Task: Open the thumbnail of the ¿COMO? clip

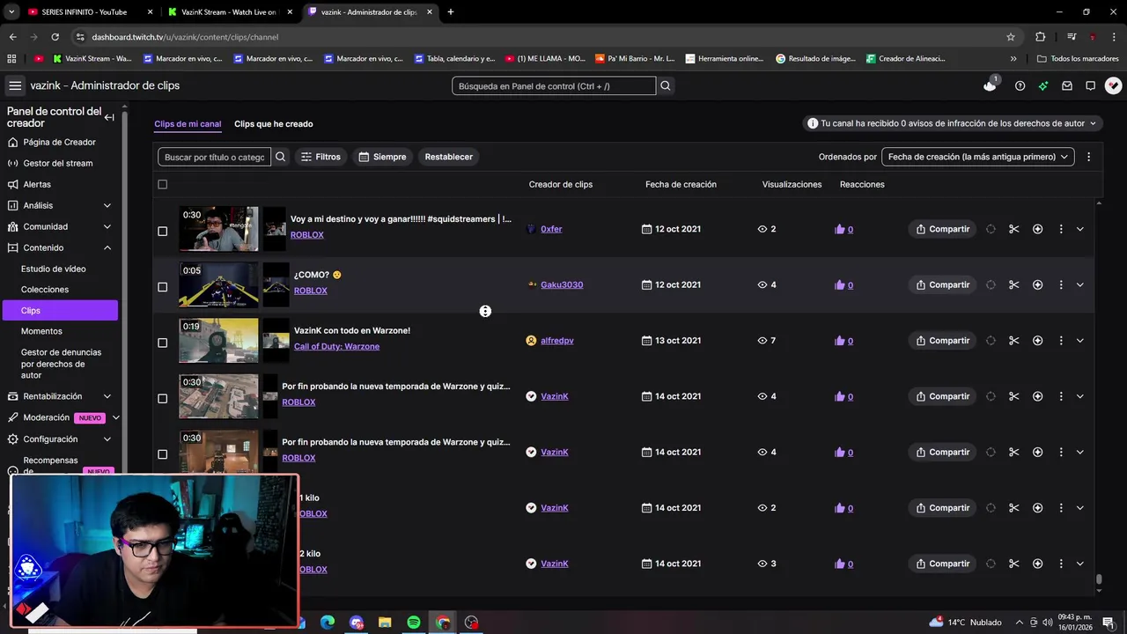Action: point(218,284)
